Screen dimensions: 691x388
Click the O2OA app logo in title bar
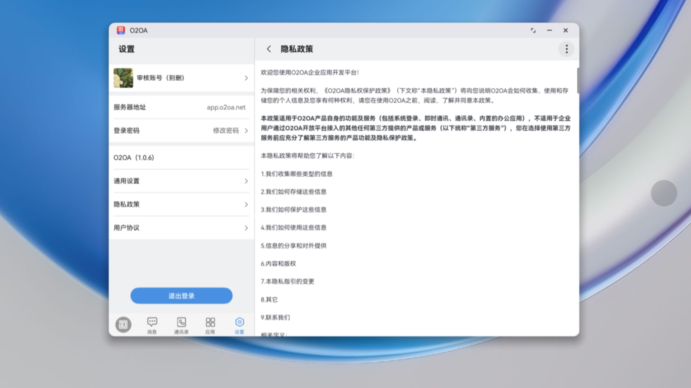[121, 30]
